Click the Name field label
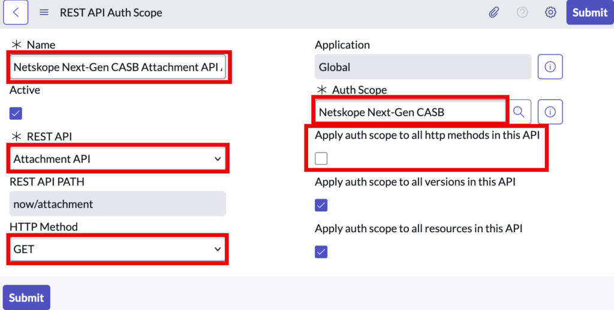The height and width of the screenshot is (310, 614). click(x=41, y=45)
